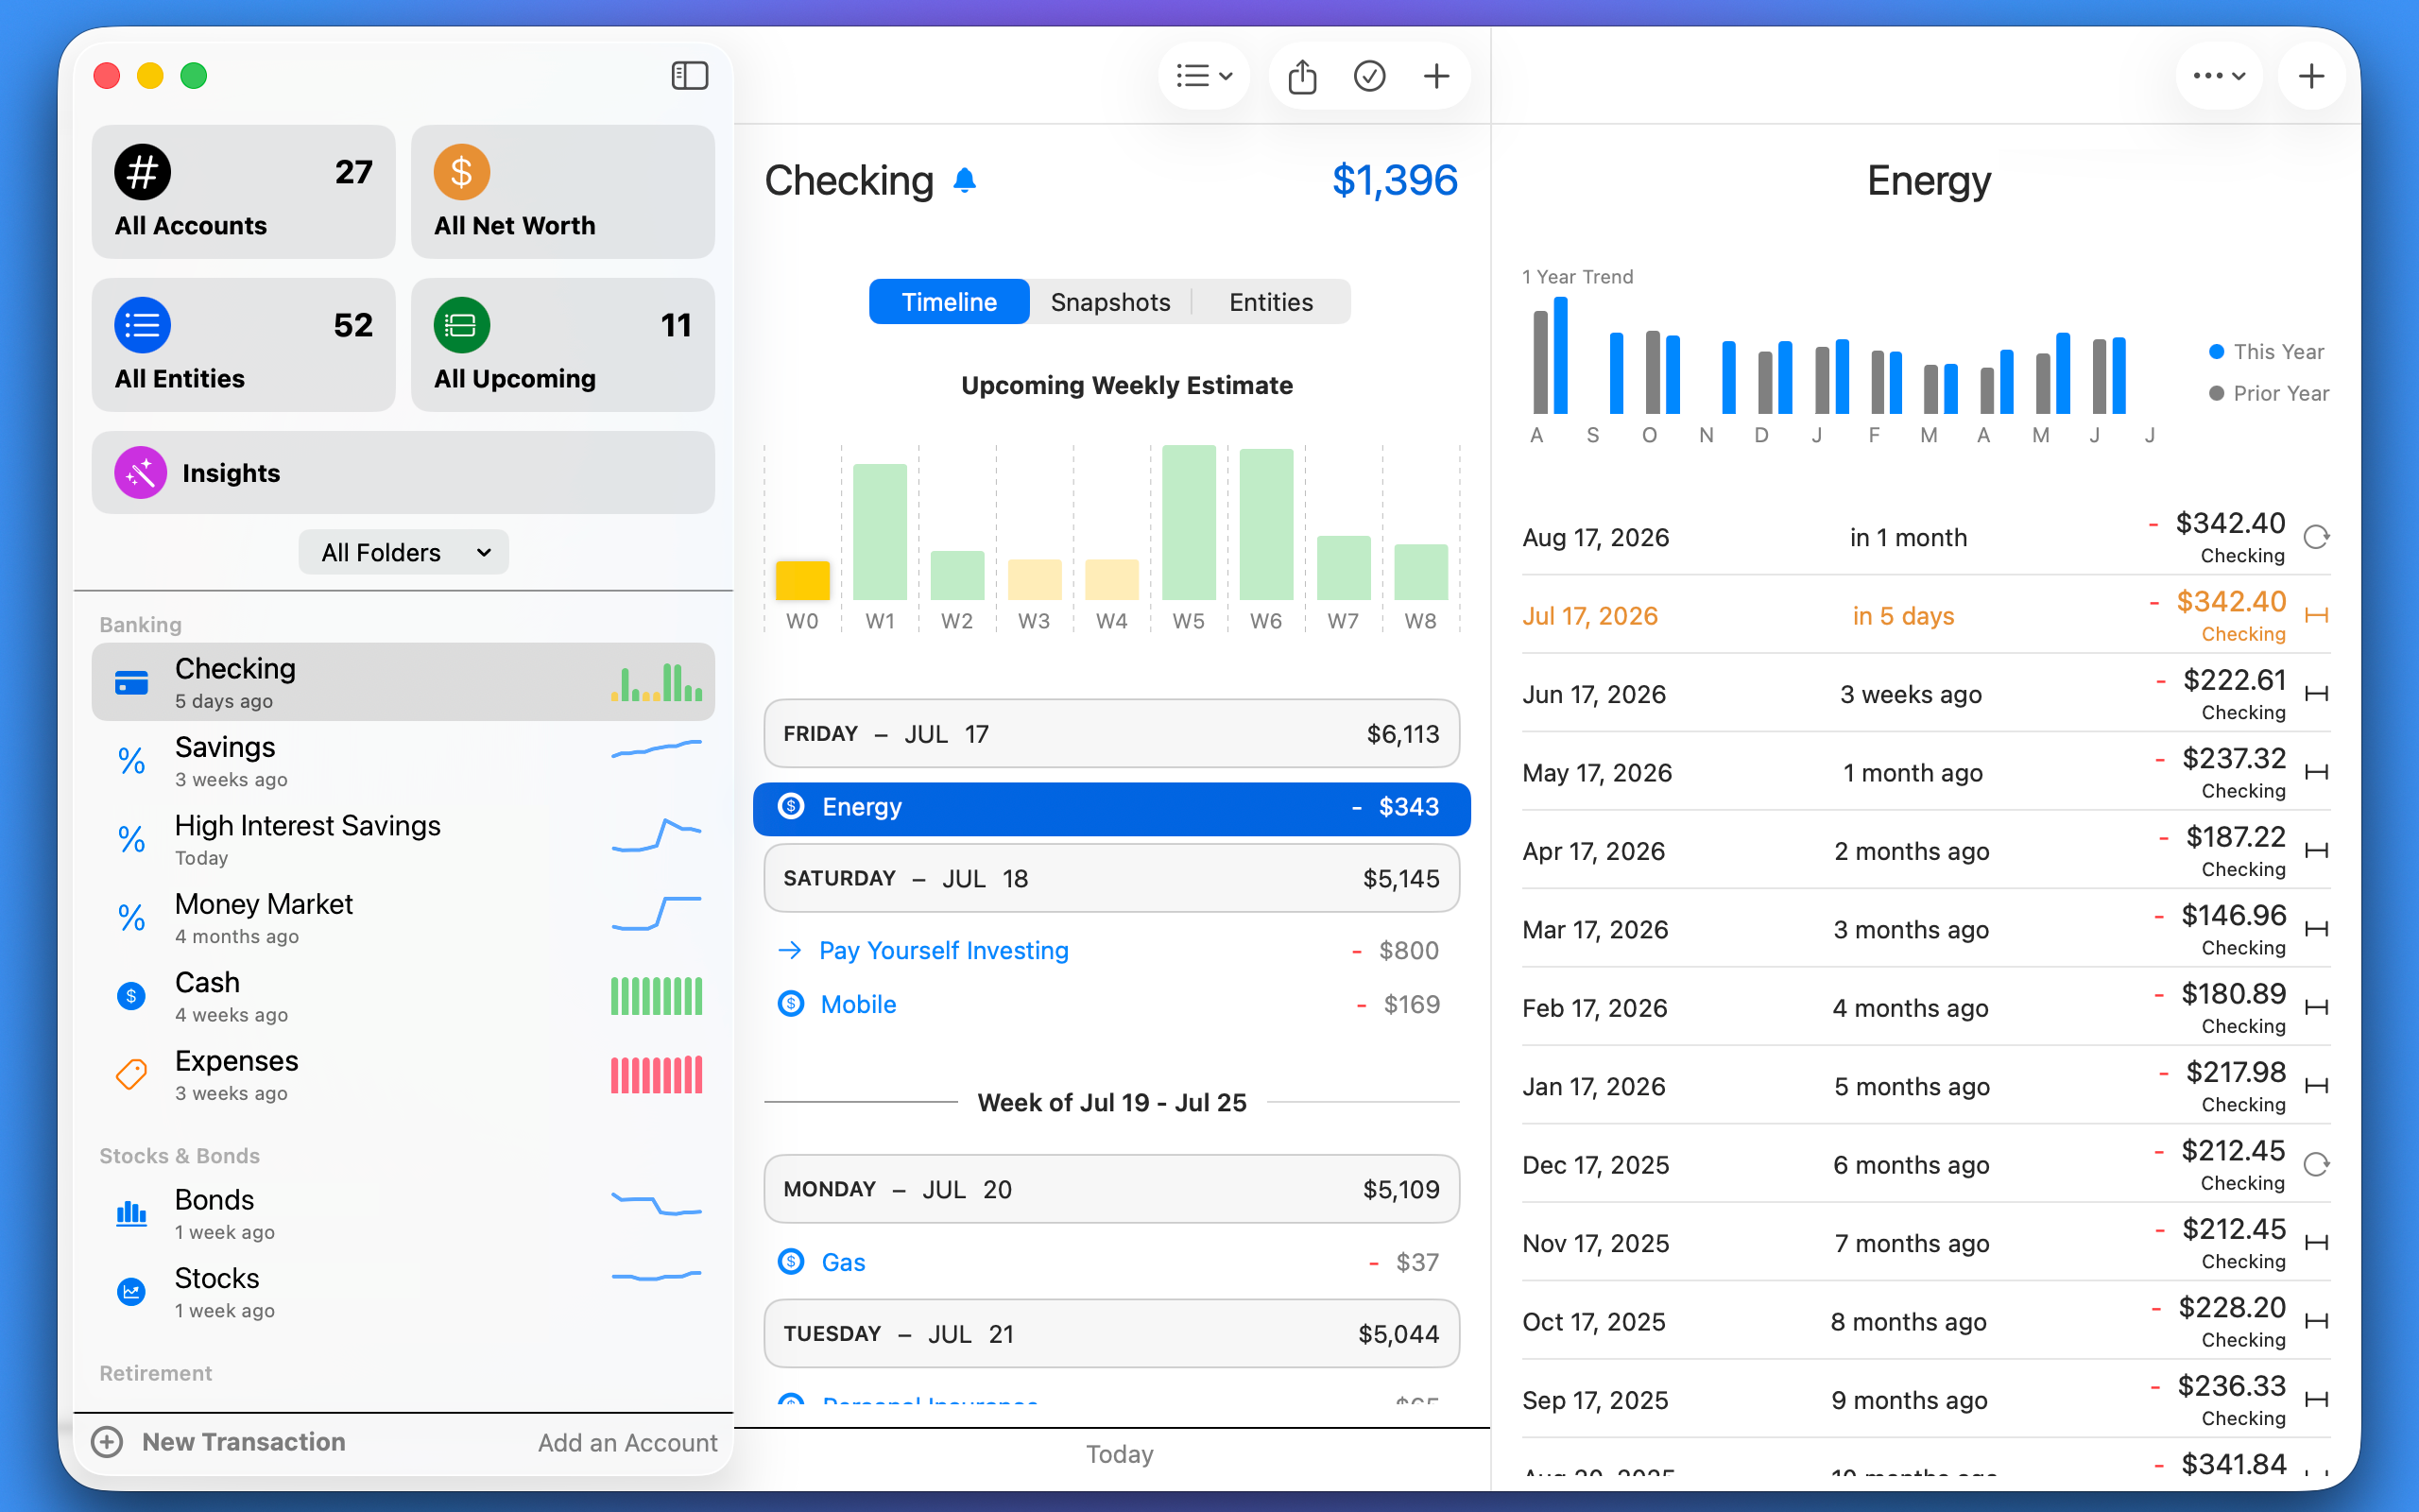Viewport: 2419px width, 1512px height.
Task: Click the bell icon next to Checking
Action: pos(964,180)
